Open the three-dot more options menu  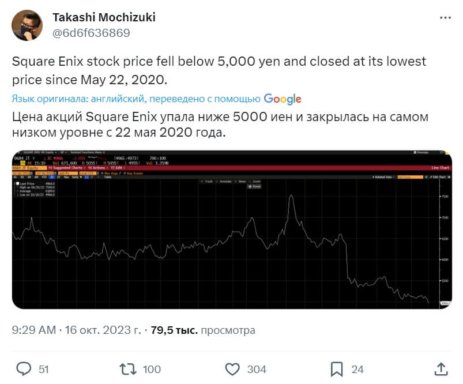(445, 18)
